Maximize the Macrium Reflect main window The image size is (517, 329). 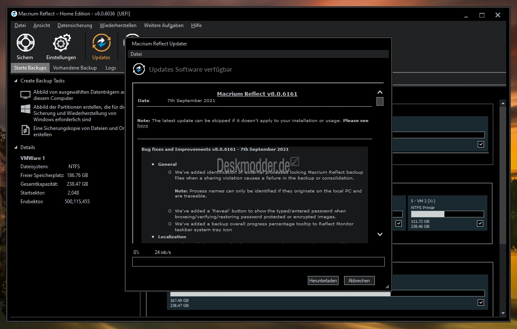coord(482,15)
